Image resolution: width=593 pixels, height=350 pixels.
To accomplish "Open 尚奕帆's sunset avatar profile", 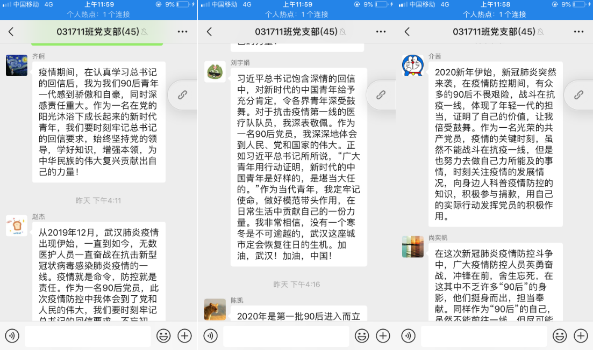I will click(413, 247).
